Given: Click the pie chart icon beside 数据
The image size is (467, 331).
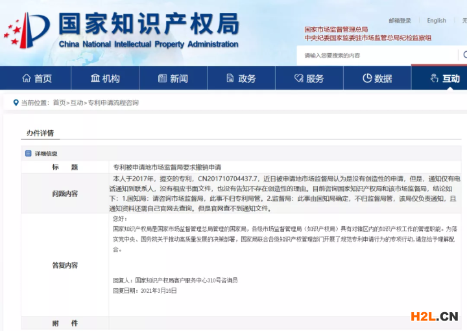Looking at the screenshot, I should [x=367, y=78].
